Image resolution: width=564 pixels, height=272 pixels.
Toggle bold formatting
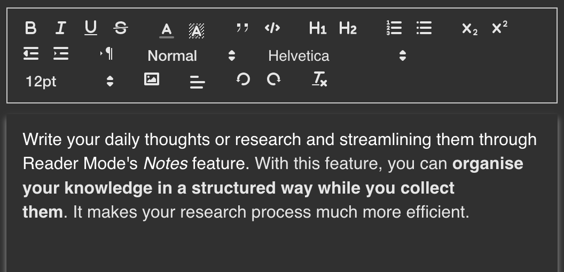tap(31, 28)
